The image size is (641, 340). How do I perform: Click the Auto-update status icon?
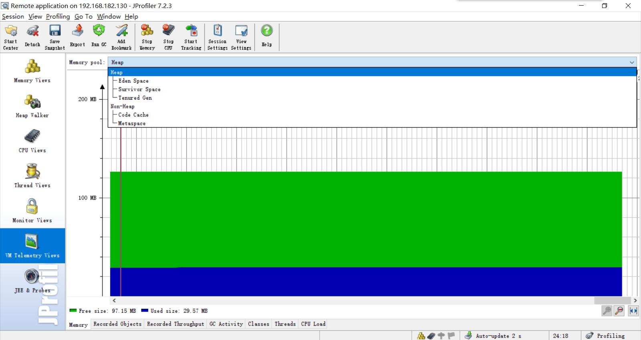tap(468, 336)
